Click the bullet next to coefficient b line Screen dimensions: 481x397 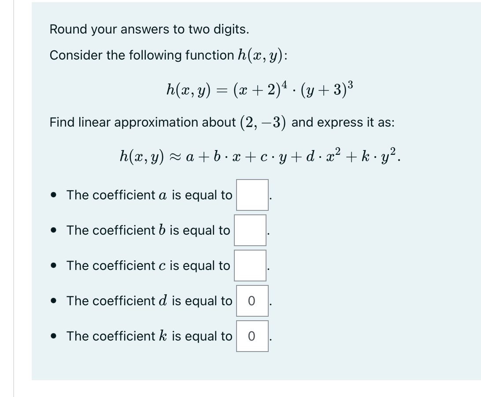coord(54,230)
